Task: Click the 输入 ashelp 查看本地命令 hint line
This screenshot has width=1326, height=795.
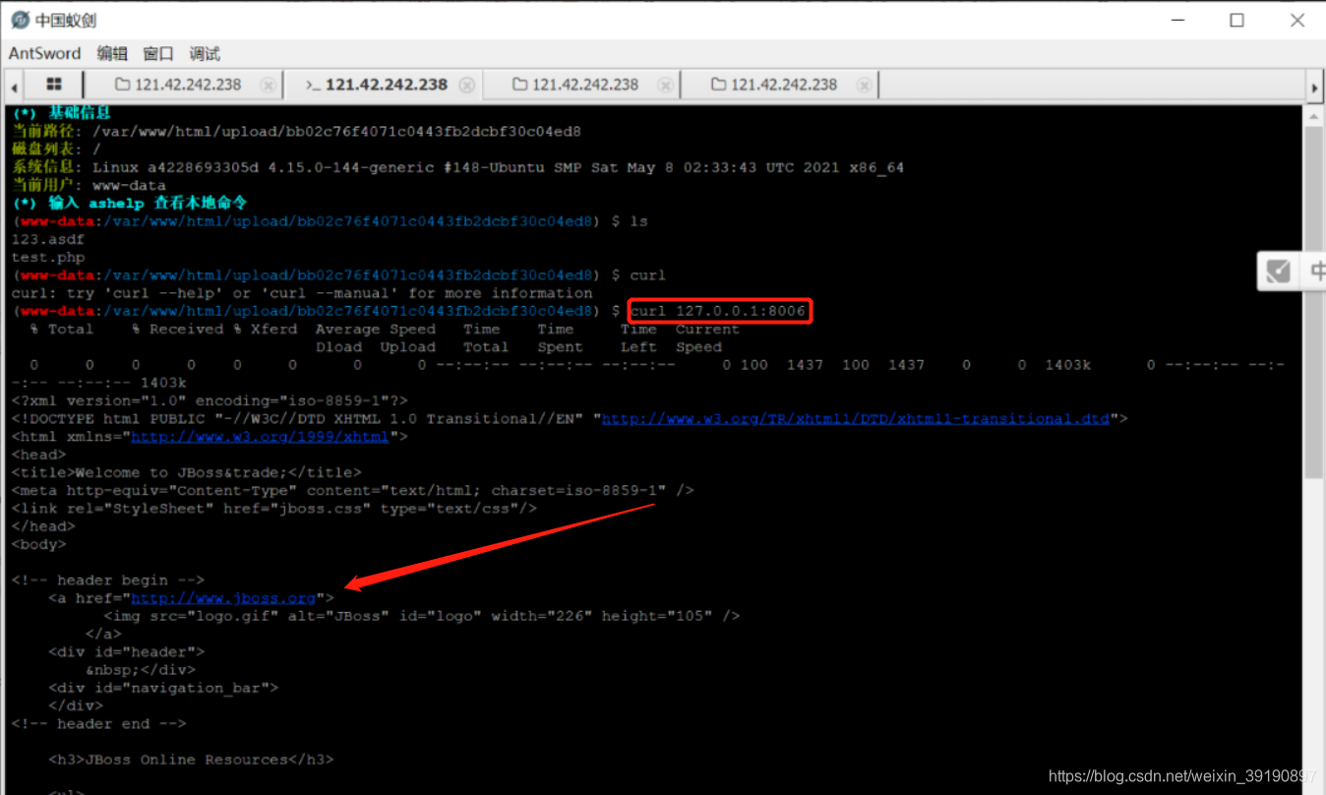Action: point(130,203)
